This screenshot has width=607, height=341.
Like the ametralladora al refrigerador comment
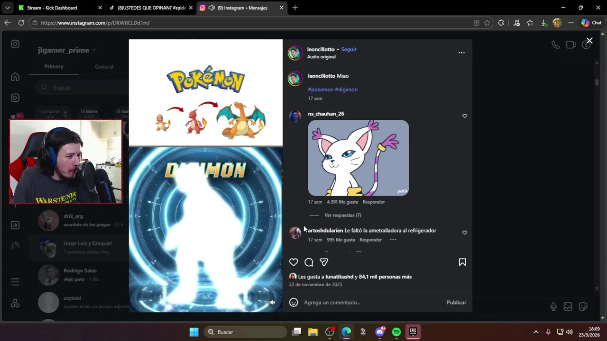pyautogui.click(x=465, y=233)
